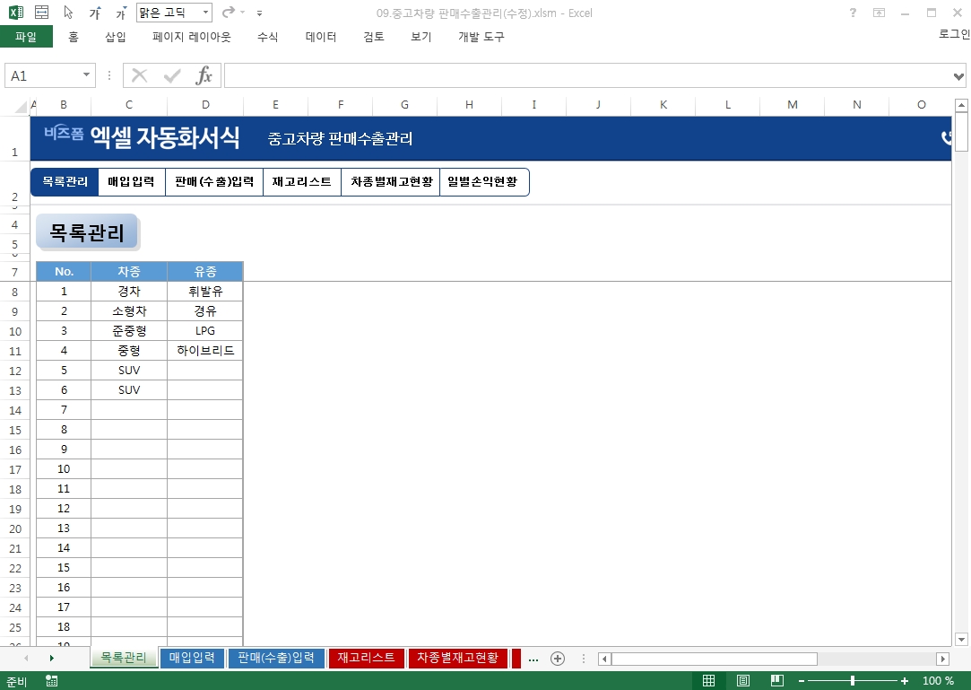971x690 pixels.
Task: Expand the formula bar chevron
Action: coord(958,76)
